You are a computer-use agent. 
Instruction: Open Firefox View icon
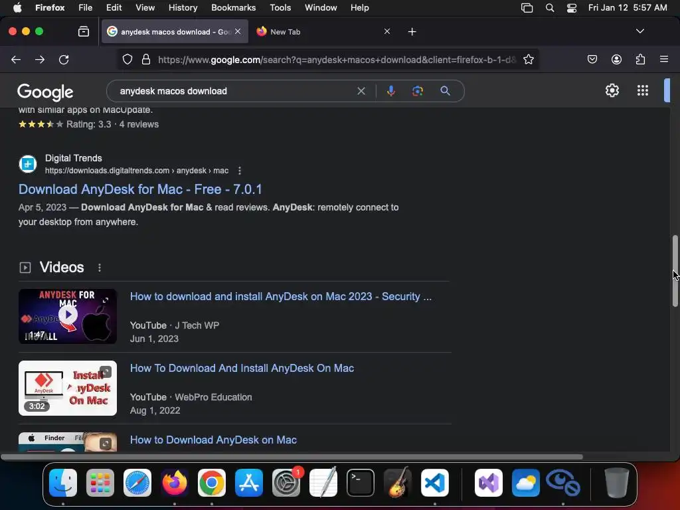coord(84,32)
